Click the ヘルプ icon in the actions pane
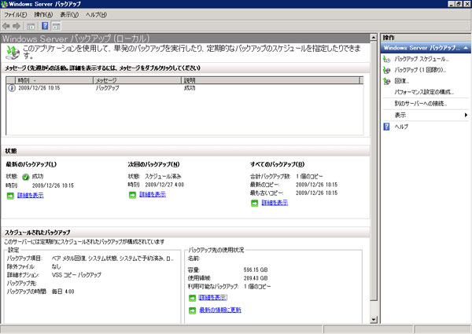Image resolution: width=472 pixels, height=334 pixels. 386,127
